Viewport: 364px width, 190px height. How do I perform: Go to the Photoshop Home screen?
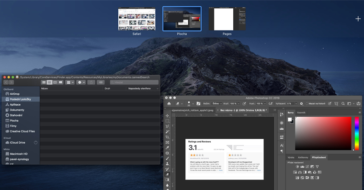click(x=169, y=103)
